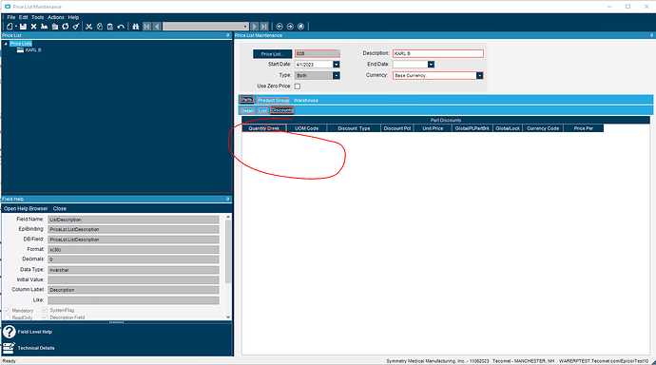Toggle the Description Field checkbox

click(45, 317)
